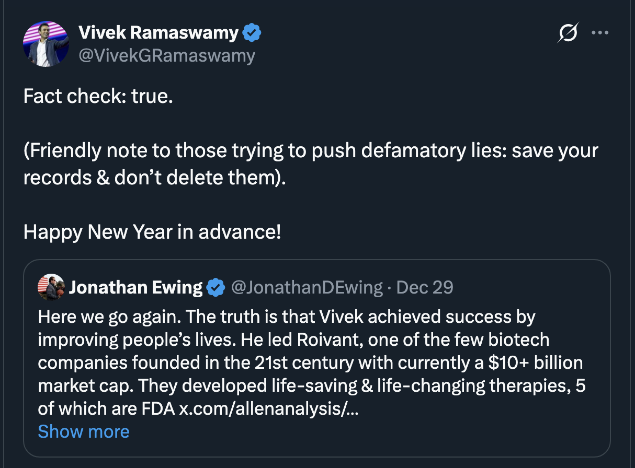635x468 pixels.
Task: Open Vivek Ramaswamy's profile picture
Action: coord(46,44)
